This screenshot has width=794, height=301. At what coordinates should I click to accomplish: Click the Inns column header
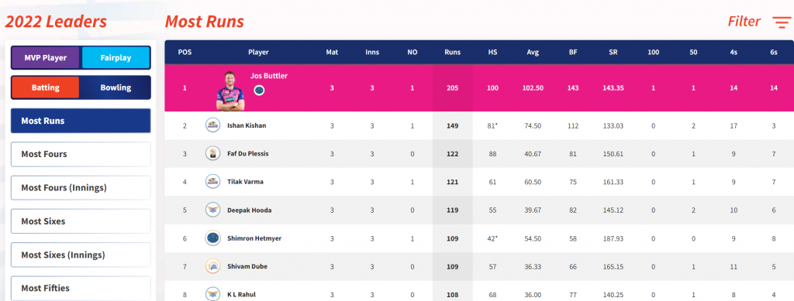coord(371,52)
